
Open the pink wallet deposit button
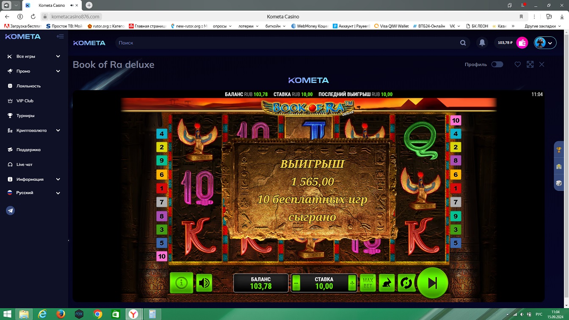pos(522,43)
